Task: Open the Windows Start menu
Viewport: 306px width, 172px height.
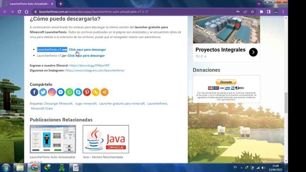Action: click(6, 168)
